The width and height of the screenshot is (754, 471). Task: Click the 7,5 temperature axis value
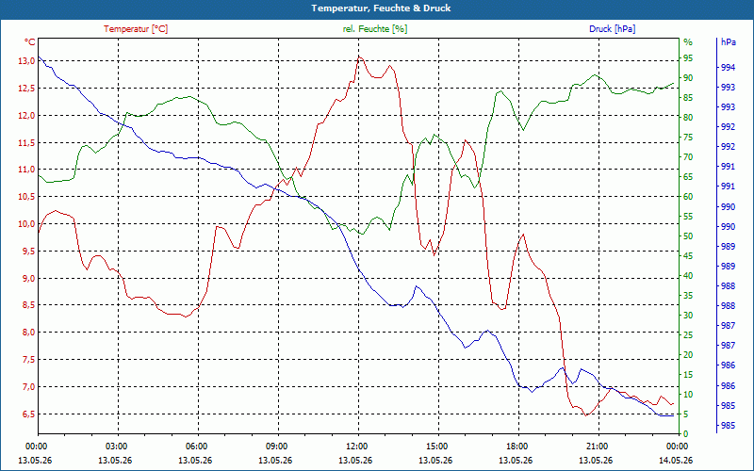point(28,360)
